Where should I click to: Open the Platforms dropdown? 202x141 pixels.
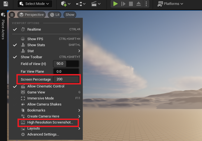pos(170,4)
